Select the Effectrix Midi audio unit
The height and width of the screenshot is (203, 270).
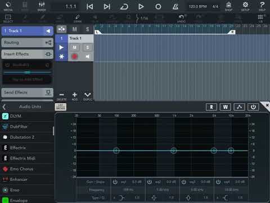coord(27,158)
